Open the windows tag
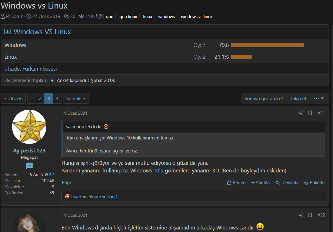The height and width of the screenshot is (232, 333). point(166,16)
